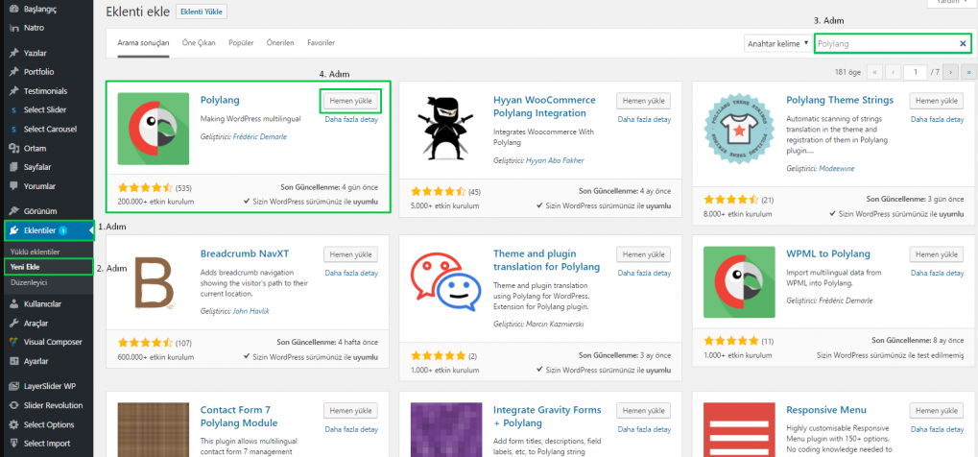Viewport: 978px width, 457px height.
Task: Click Polylang star rating
Action: (x=145, y=187)
